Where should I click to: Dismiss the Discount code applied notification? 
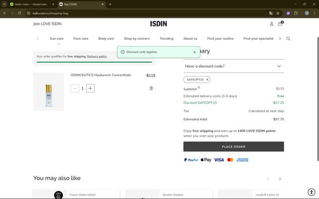coord(194,52)
